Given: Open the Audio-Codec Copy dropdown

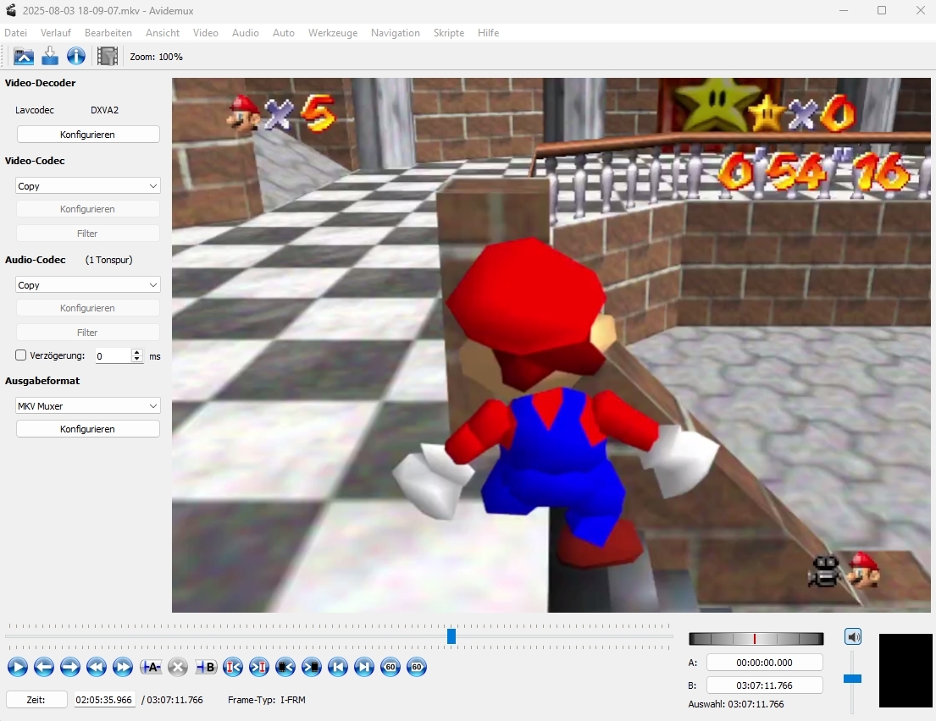Looking at the screenshot, I should pos(88,285).
